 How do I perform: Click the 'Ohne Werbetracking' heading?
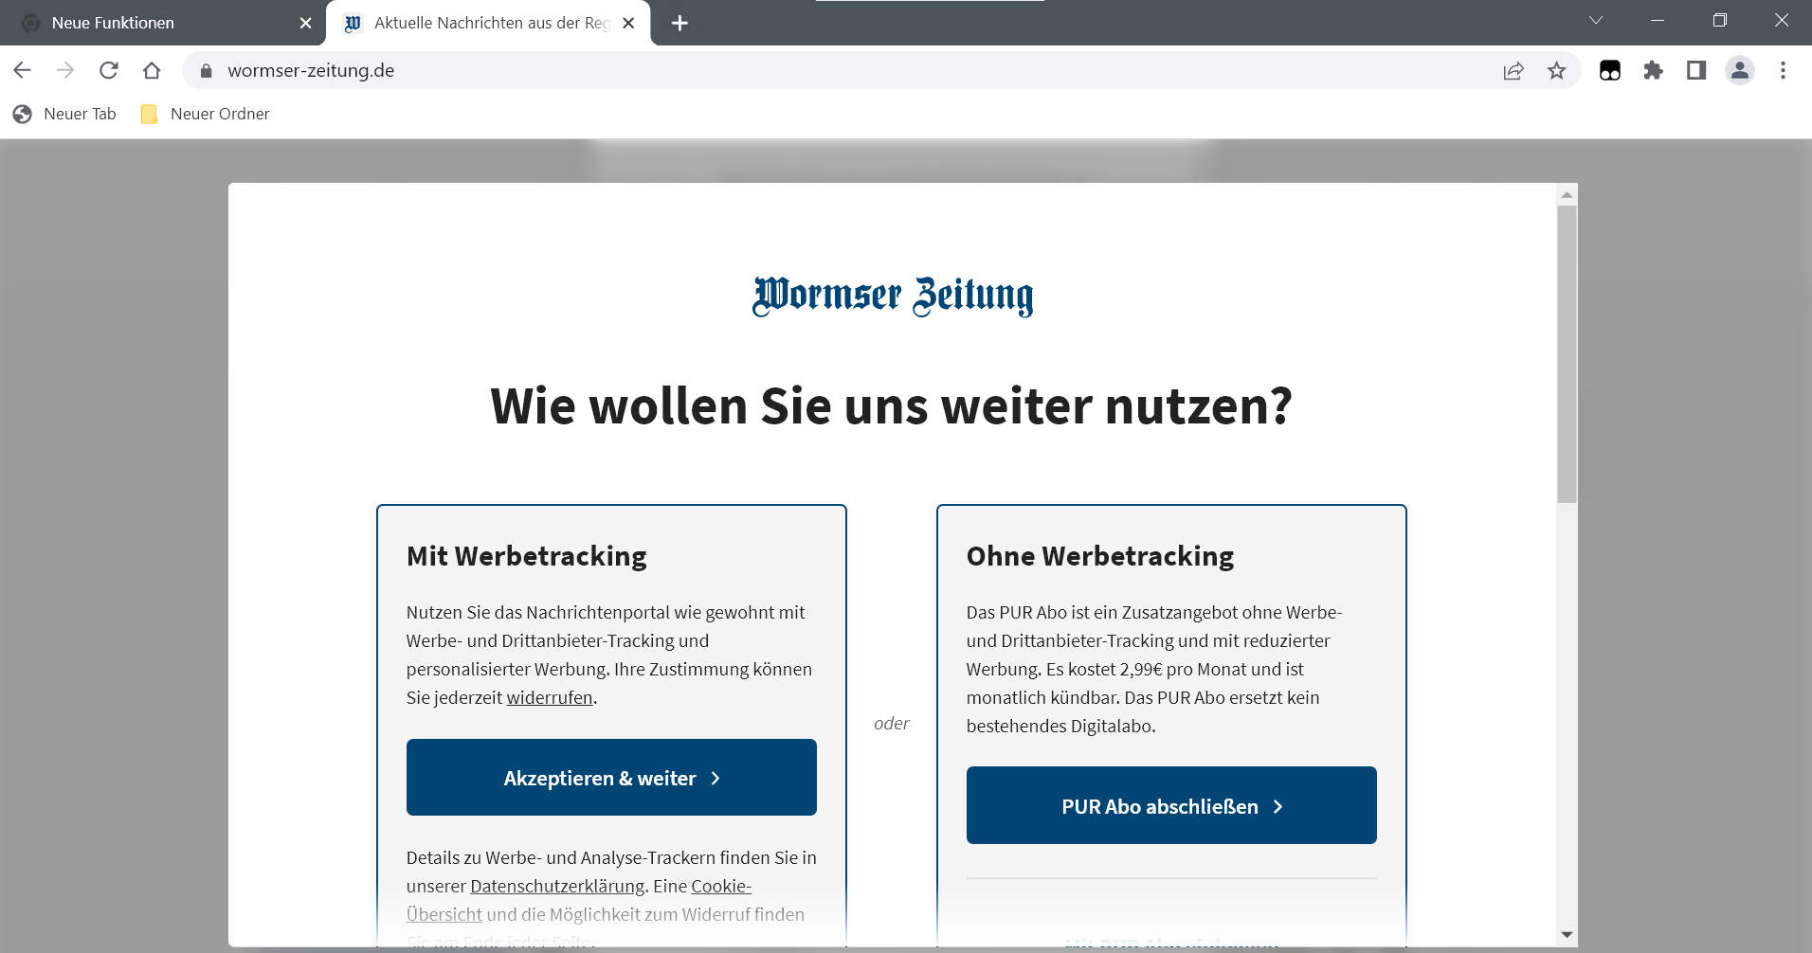pyautogui.click(x=1100, y=556)
